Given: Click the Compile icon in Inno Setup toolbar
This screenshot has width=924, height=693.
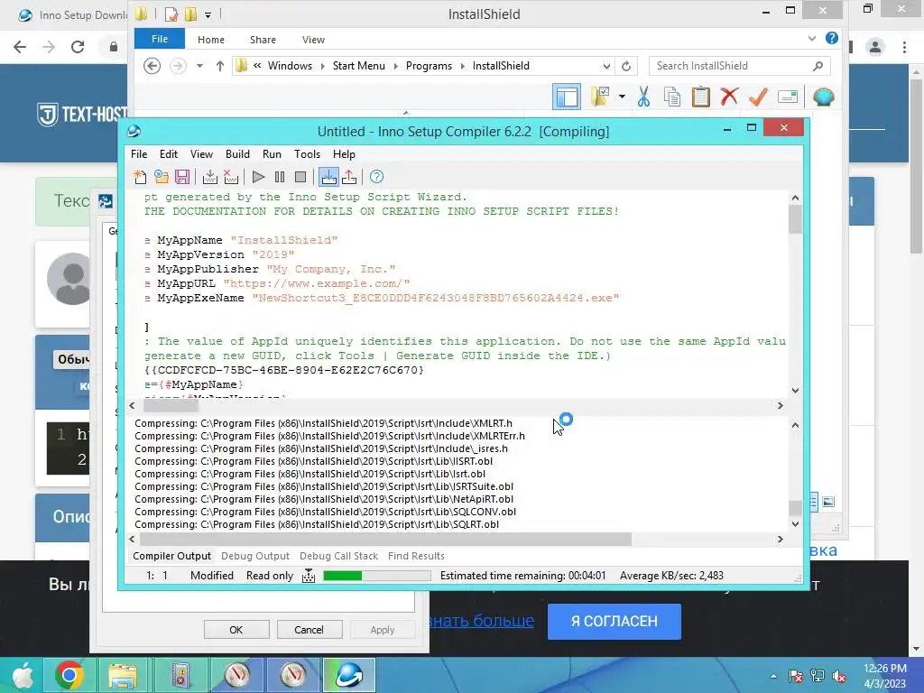Looking at the screenshot, I should [209, 177].
